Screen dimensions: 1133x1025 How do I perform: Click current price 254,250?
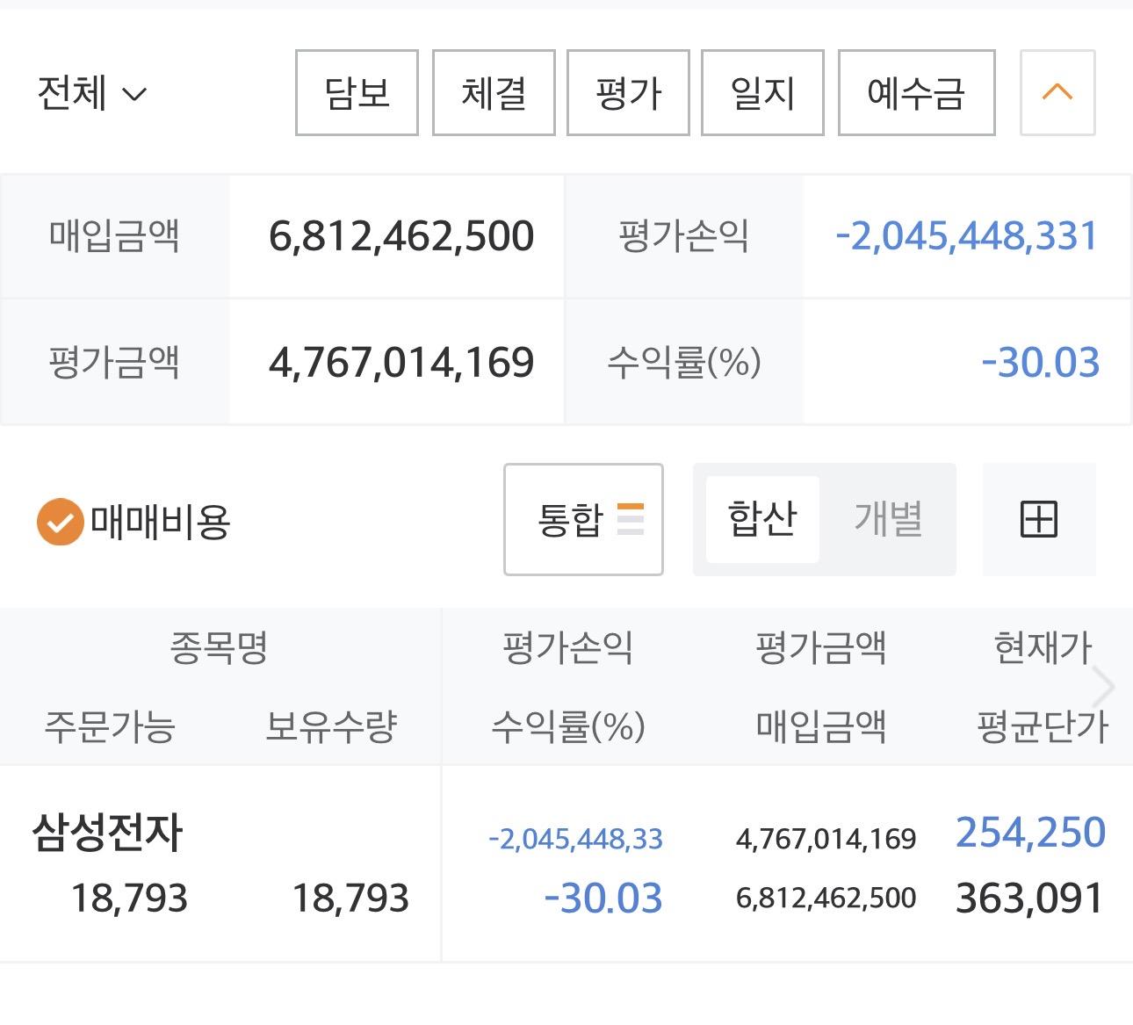coord(1030,832)
